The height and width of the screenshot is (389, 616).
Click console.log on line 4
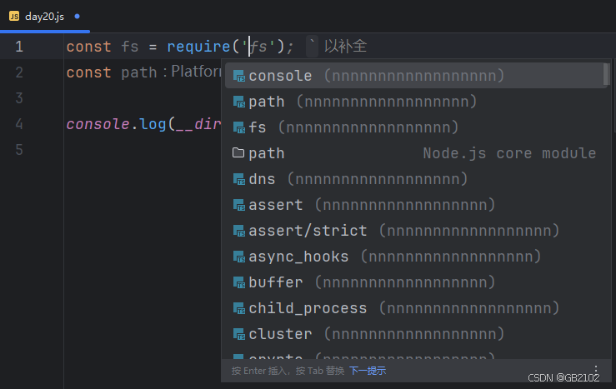coord(117,124)
